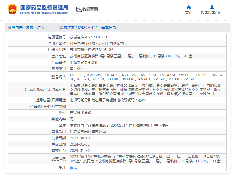Click the home house icon
Viewport: 232px width, 175px height.
click(x=189, y=7)
